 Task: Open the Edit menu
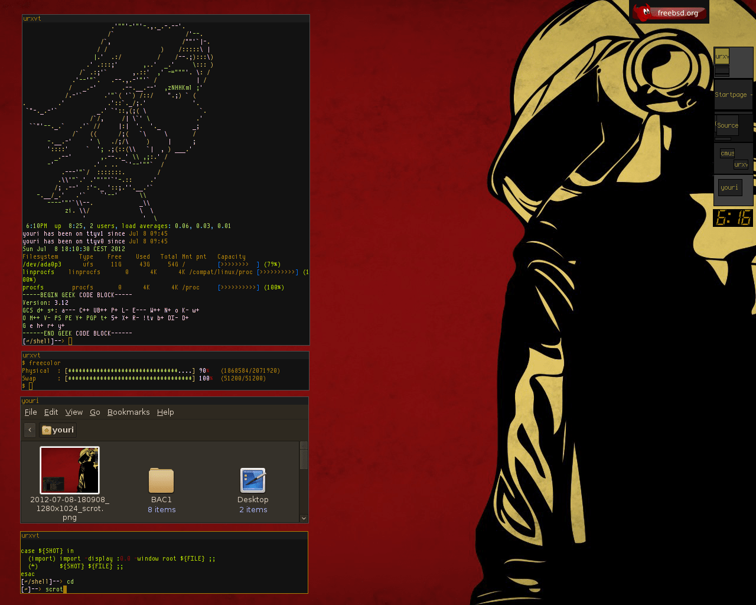pyautogui.click(x=51, y=412)
